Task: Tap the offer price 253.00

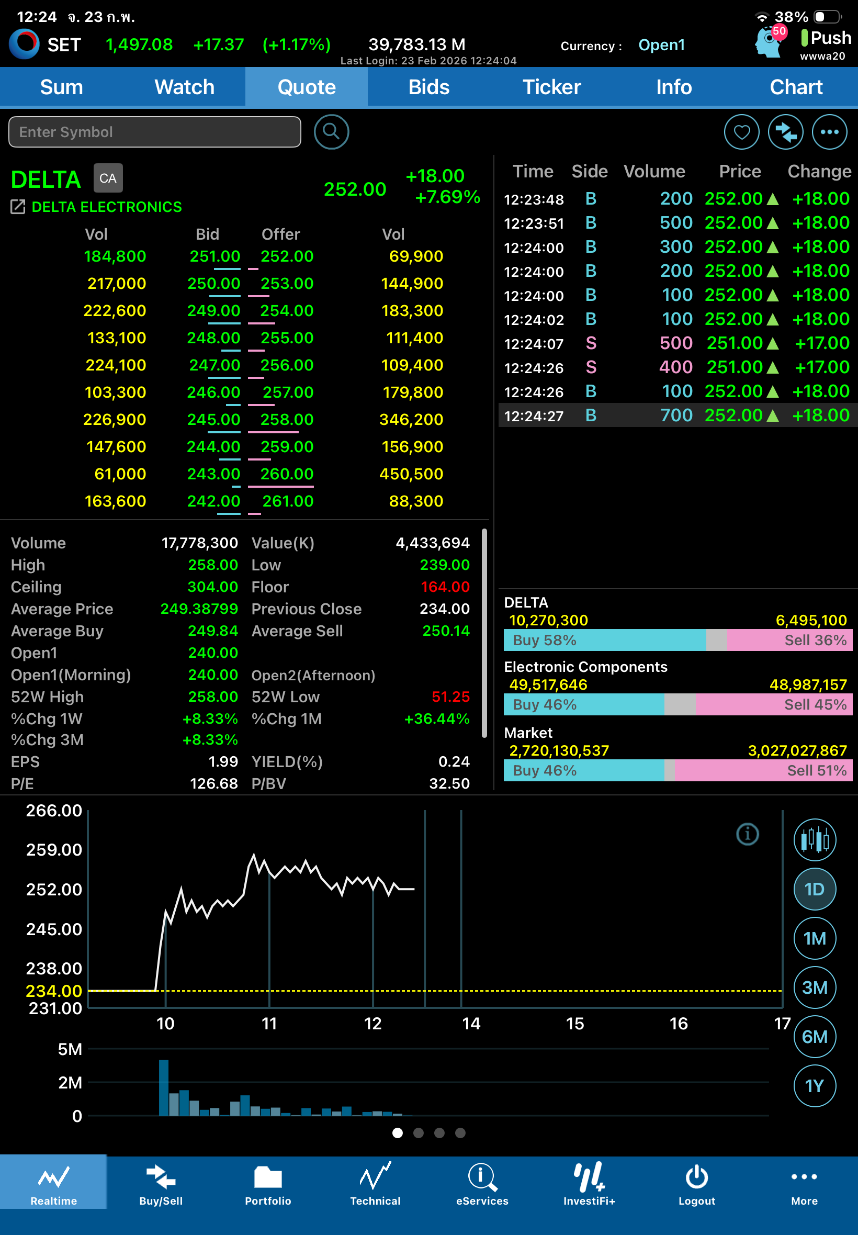Action: pos(287,283)
